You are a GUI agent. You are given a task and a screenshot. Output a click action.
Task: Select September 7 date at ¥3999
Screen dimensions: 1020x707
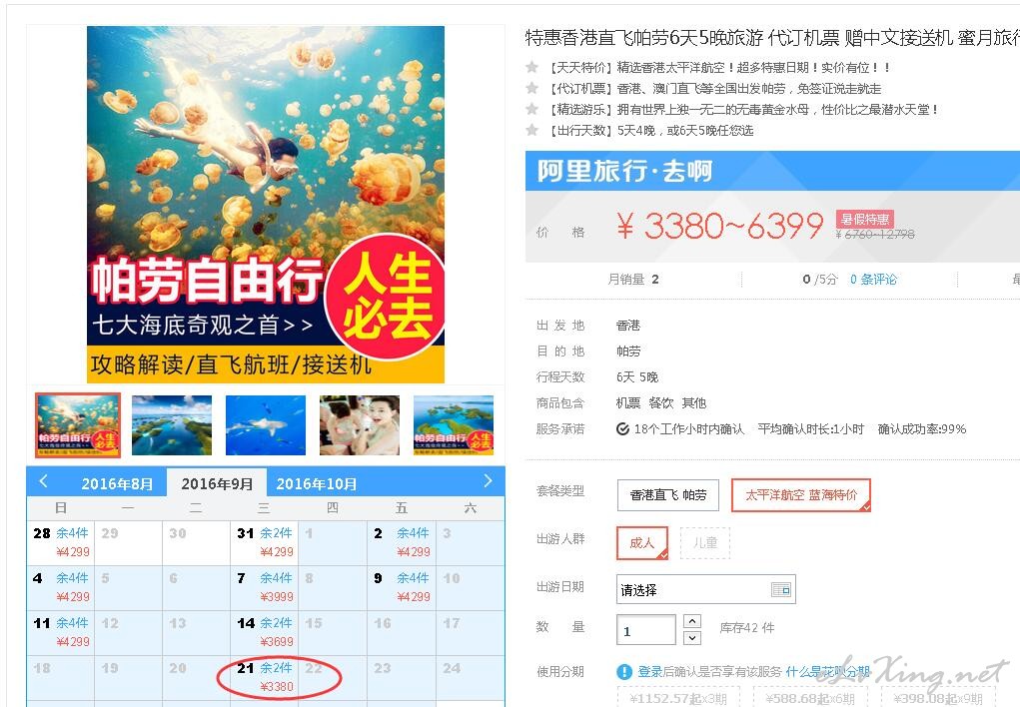[x=264, y=587]
